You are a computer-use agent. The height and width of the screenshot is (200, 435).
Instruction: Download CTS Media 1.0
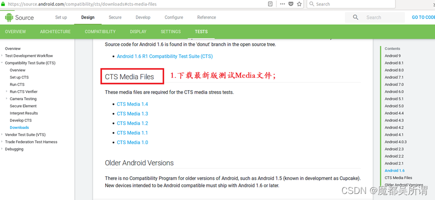132,143
